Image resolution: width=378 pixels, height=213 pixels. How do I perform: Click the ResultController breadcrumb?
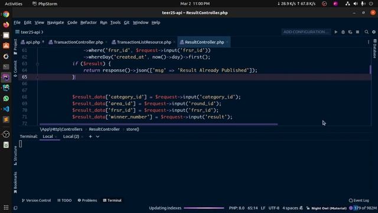coord(104,129)
